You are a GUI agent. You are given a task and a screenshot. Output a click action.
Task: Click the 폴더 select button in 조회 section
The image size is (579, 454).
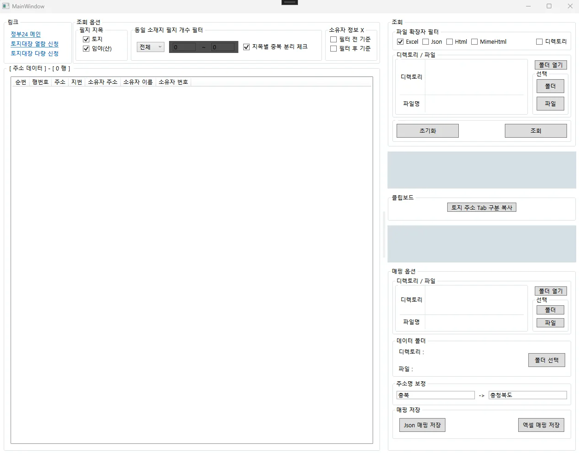coord(550,86)
